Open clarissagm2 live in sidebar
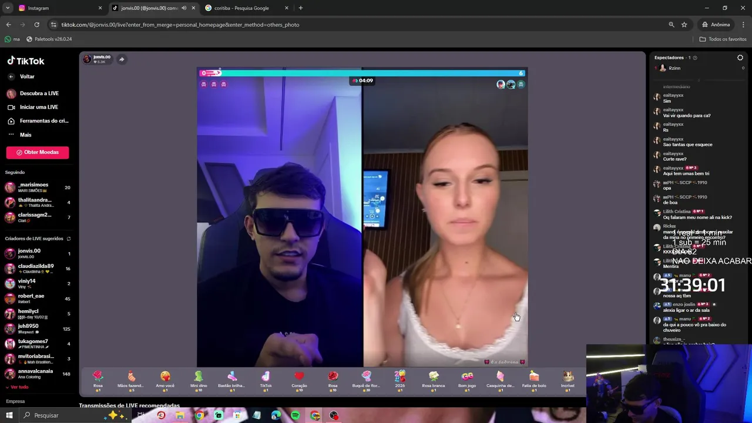The width and height of the screenshot is (752, 423). tap(38, 217)
